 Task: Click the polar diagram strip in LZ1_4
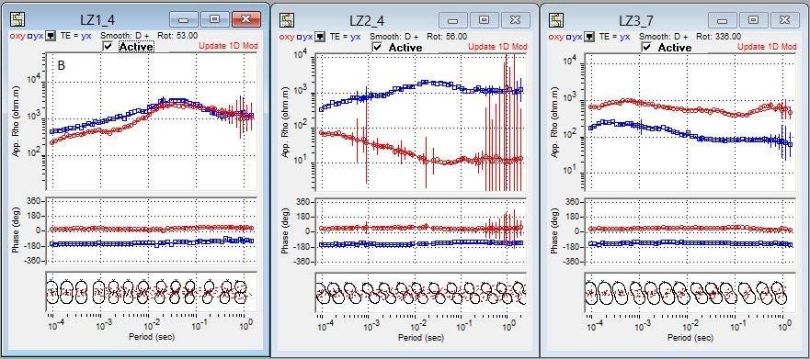click(x=152, y=291)
